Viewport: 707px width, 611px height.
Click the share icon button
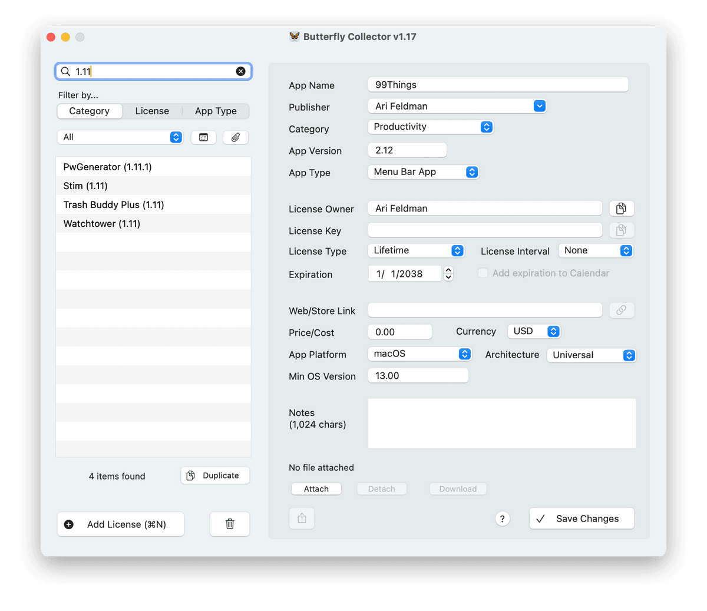point(302,518)
